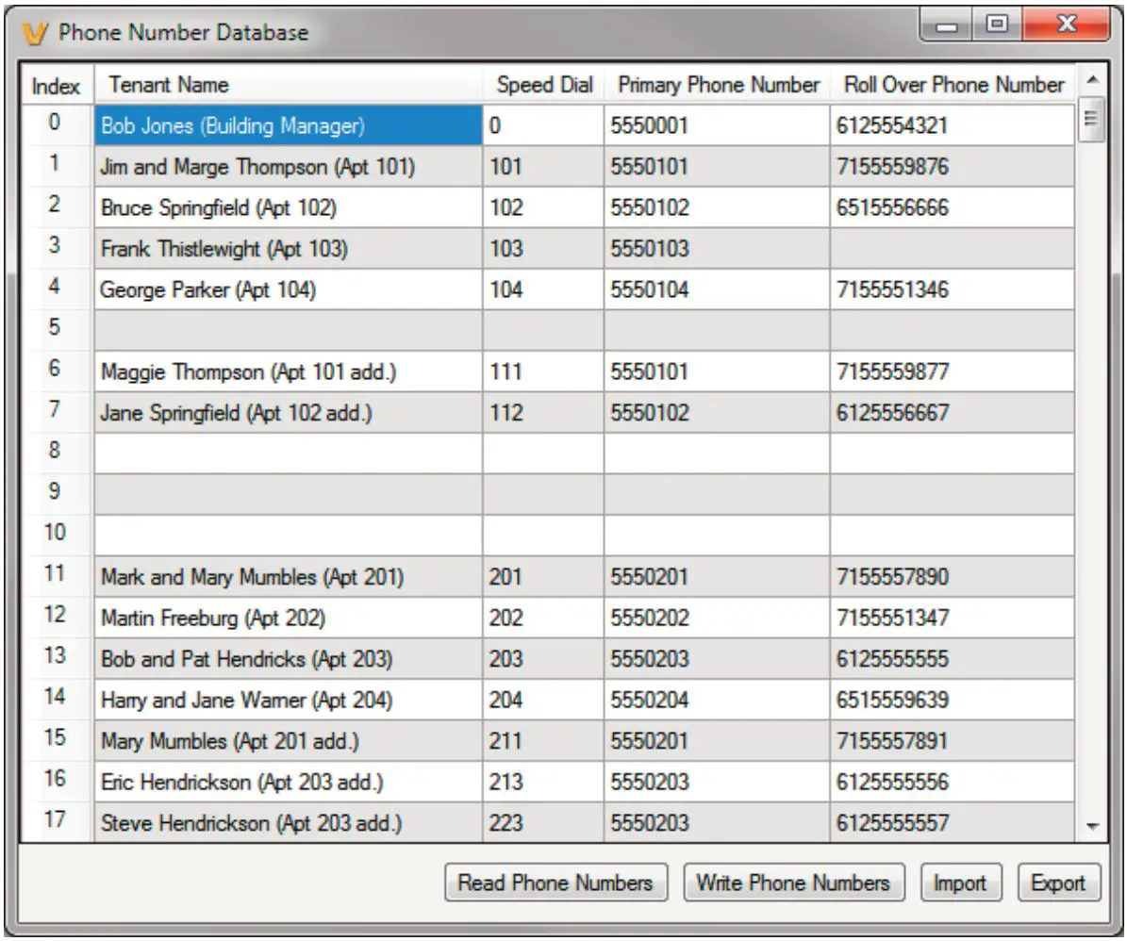Click empty Tenant Name field in row 5
The image size is (1127, 941).
tap(289, 330)
